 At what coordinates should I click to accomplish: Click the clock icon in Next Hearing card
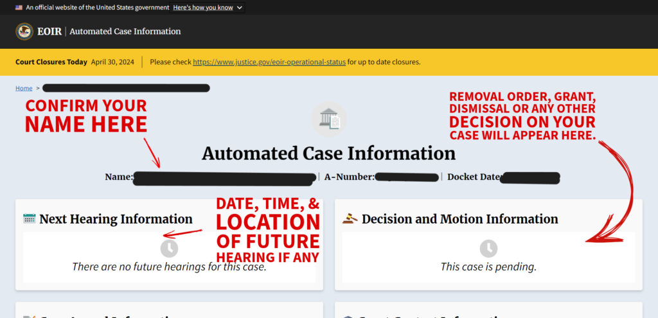point(169,249)
